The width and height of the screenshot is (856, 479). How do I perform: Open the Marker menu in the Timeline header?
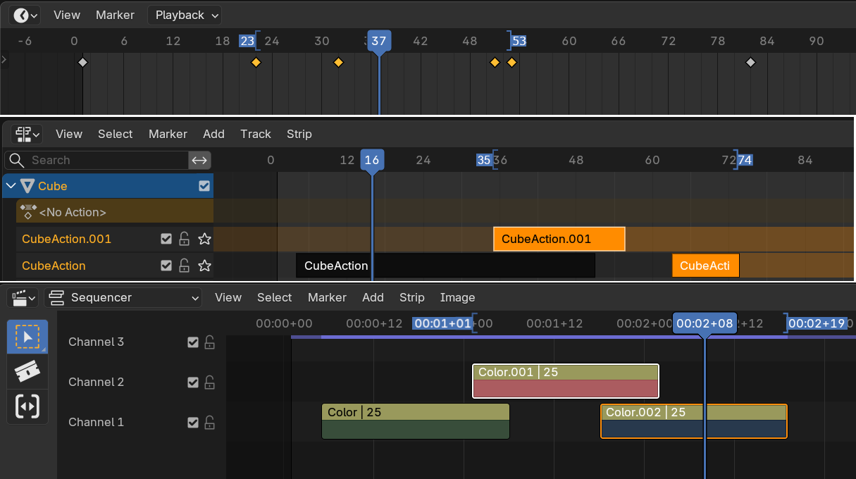(x=115, y=15)
